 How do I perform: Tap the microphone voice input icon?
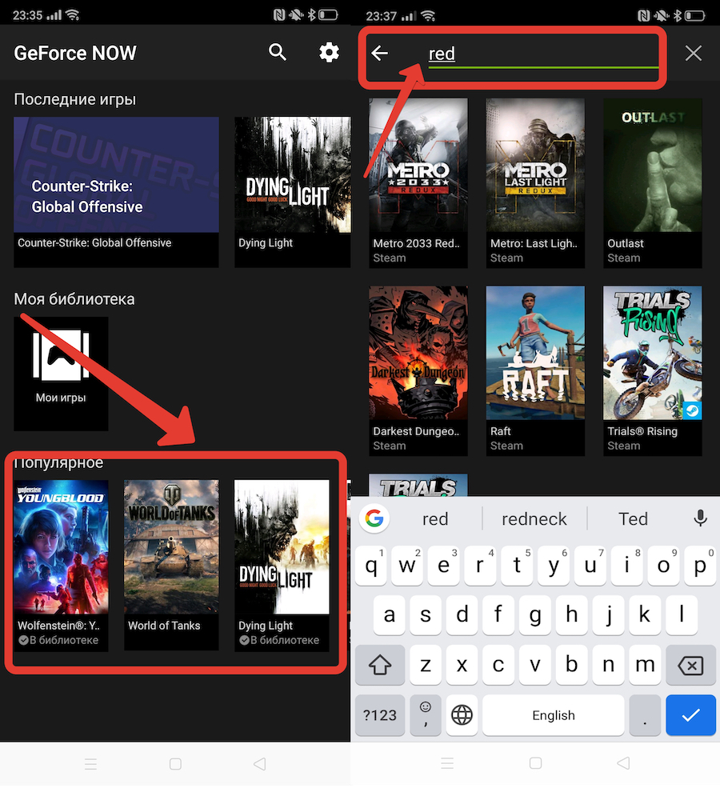[x=701, y=518]
